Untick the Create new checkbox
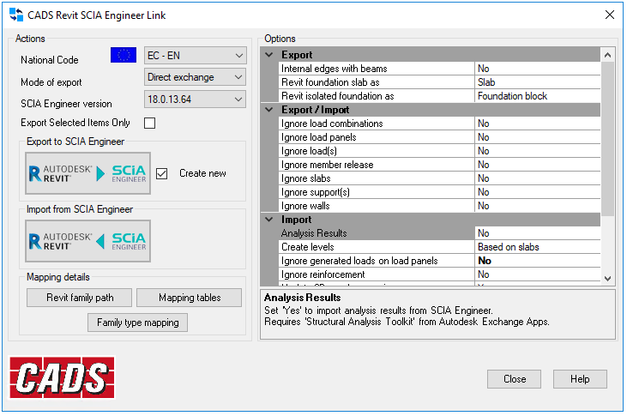This screenshot has height=416, width=627. [161, 173]
